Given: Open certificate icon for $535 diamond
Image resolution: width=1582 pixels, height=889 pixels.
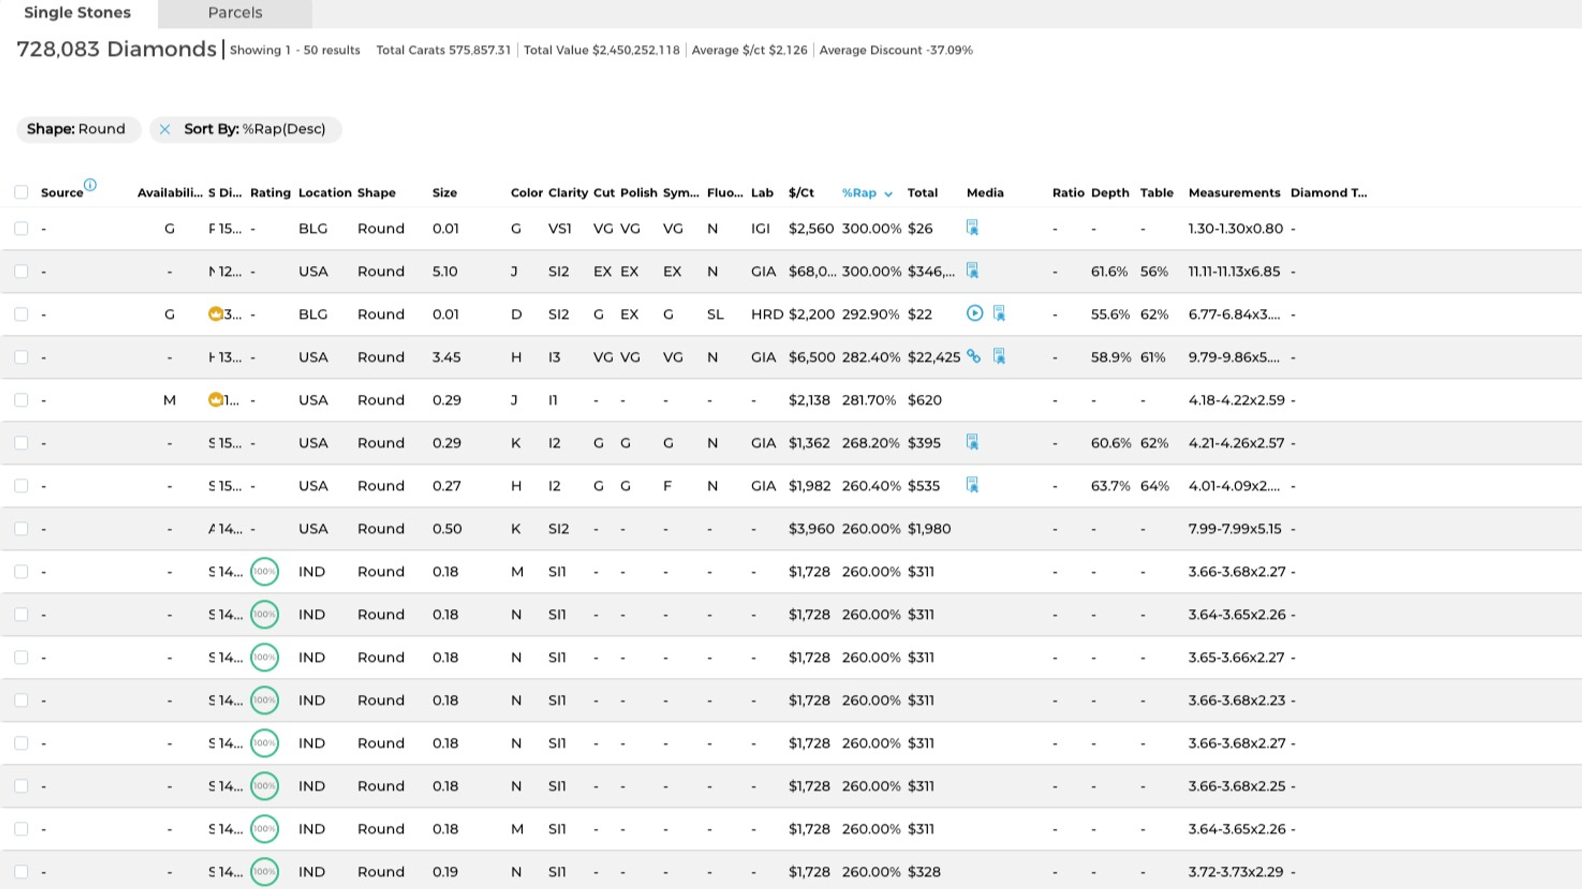Looking at the screenshot, I should 972,485.
